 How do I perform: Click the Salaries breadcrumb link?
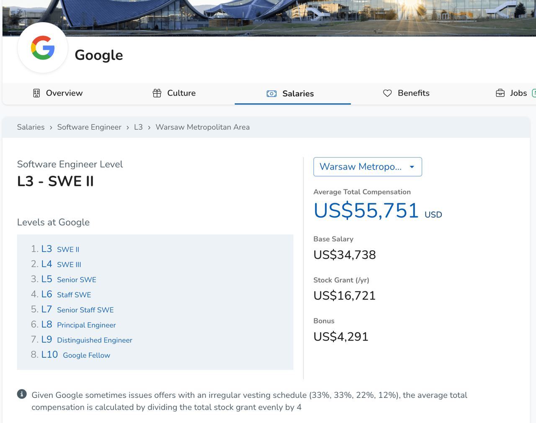(31, 127)
